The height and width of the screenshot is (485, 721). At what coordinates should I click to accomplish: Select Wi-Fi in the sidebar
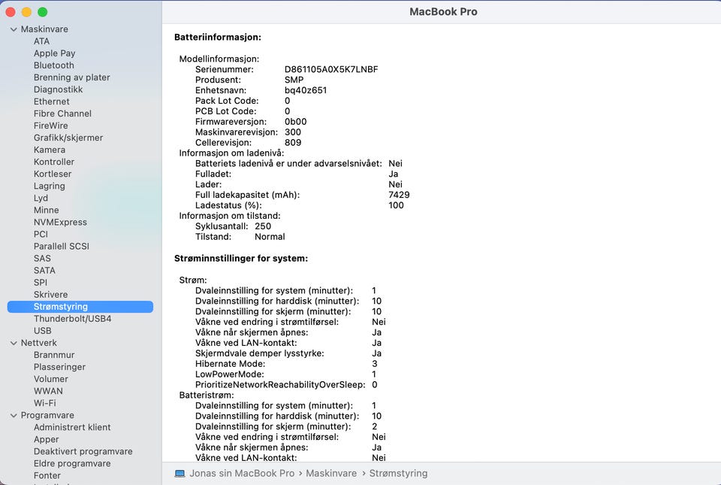pos(44,403)
